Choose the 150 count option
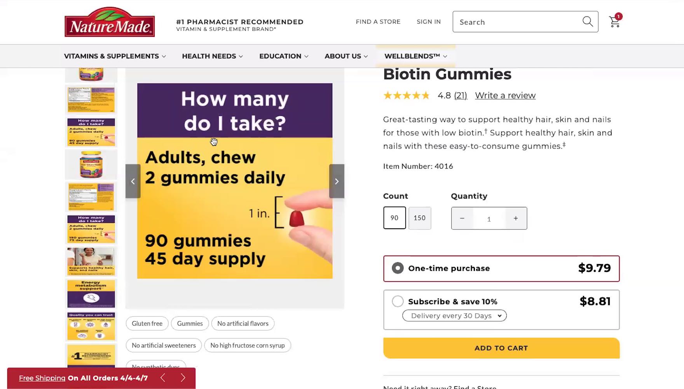684x389 pixels. click(x=419, y=218)
